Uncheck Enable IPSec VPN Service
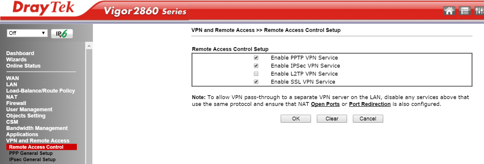Viewport: 484px width, 164px height. pos(256,66)
